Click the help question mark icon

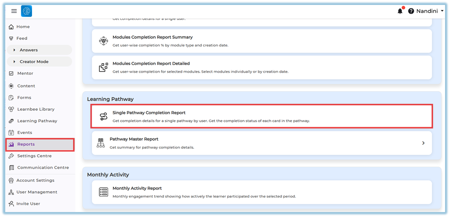pos(411,11)
